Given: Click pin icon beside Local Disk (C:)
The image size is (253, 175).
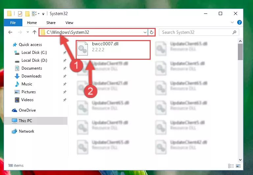Looking at the screenshot, I should click(65, 53).
